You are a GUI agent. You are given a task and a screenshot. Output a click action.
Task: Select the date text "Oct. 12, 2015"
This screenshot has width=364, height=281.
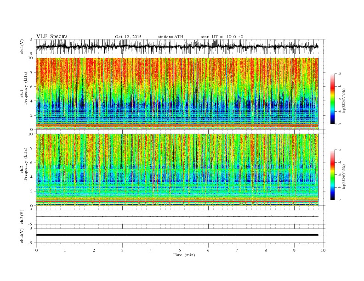[x=128, y=37]
